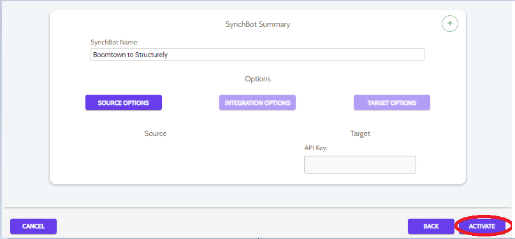Select the Source section label

point(156,133)
